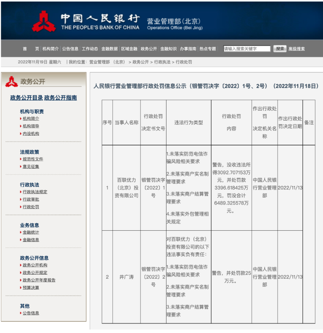
Task: Open 行政处罚 in the sidebar list
Action: [31, 207]
